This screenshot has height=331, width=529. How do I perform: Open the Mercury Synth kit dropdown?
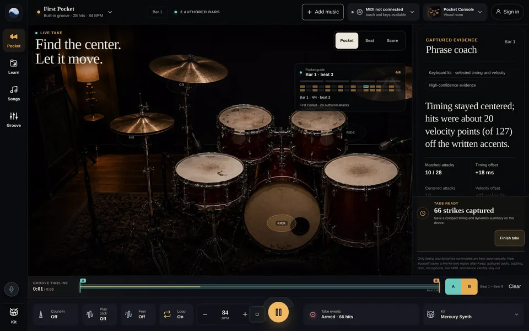473,314
